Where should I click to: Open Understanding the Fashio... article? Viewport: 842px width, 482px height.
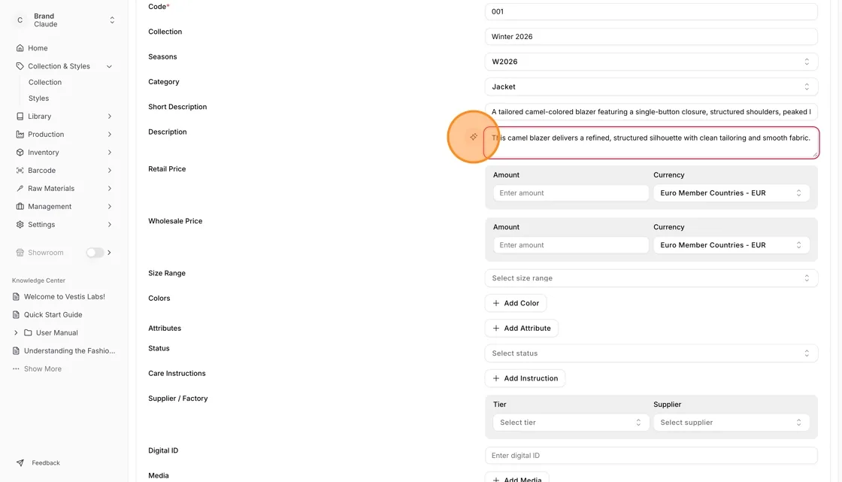69,351
